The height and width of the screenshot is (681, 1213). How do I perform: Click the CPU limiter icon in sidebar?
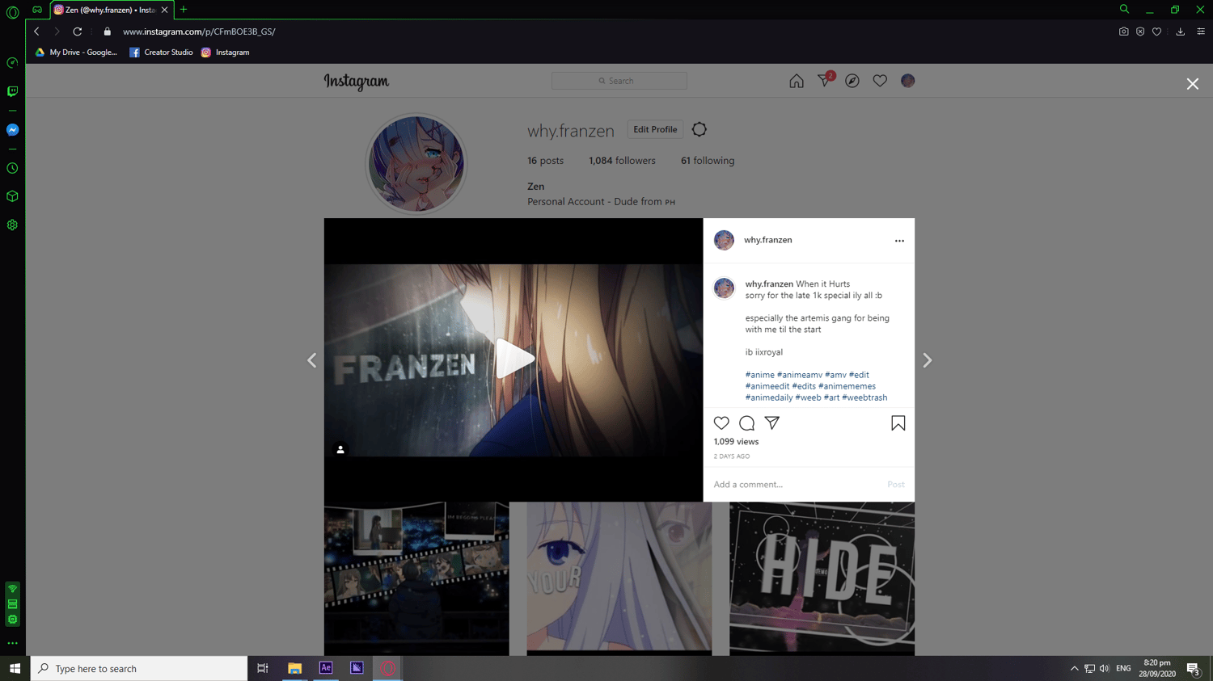(x=12, y=620)
